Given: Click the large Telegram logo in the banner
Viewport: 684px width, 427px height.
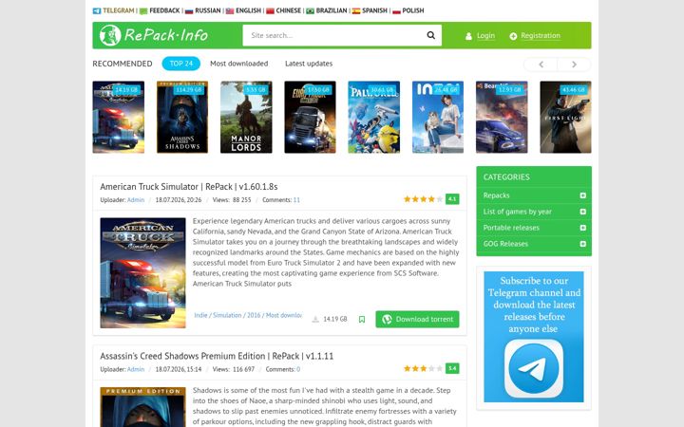Looking at the screenshot, I should 534,368.
